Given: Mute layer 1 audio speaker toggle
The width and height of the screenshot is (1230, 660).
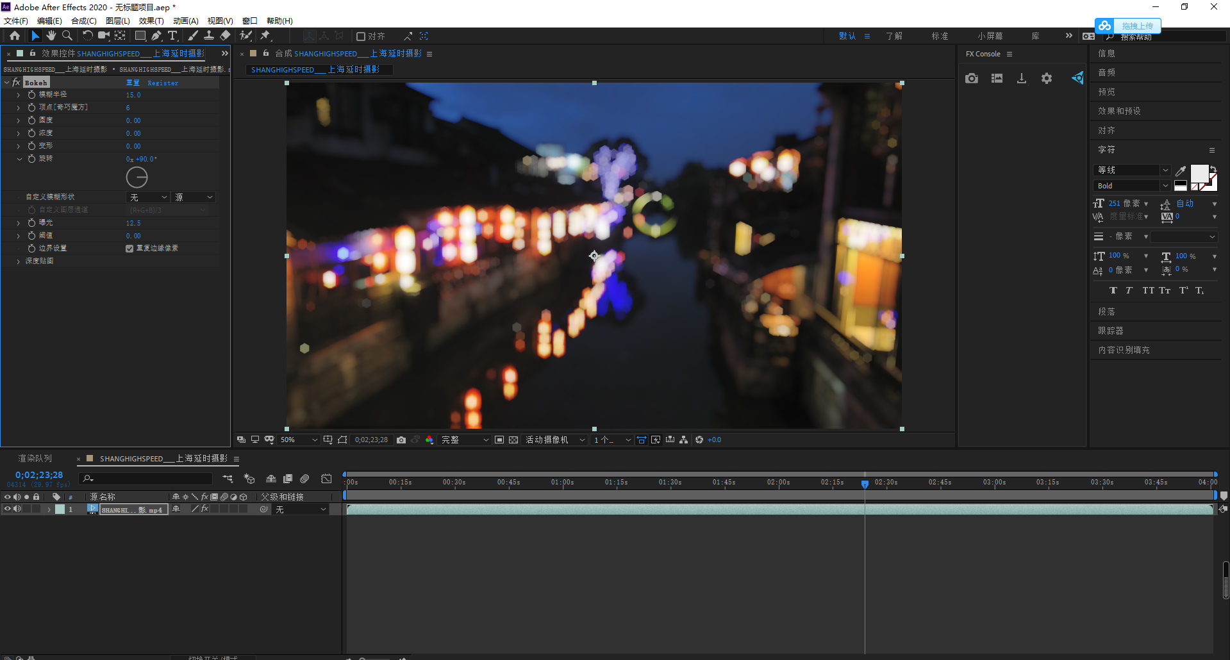Looking at the screenshot, I should [17, 509].
